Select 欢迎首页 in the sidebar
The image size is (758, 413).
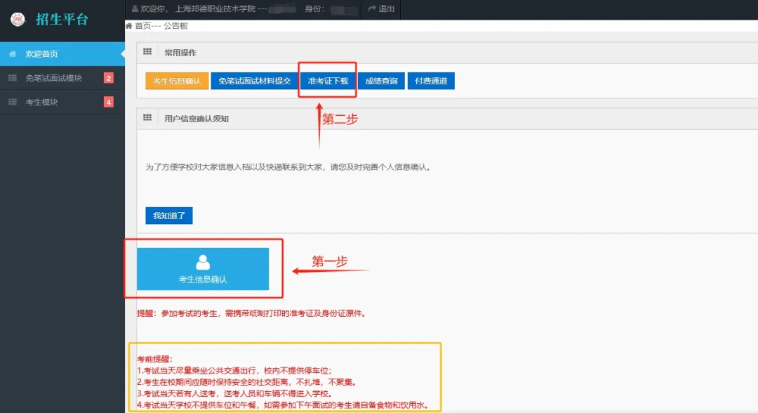41,54
